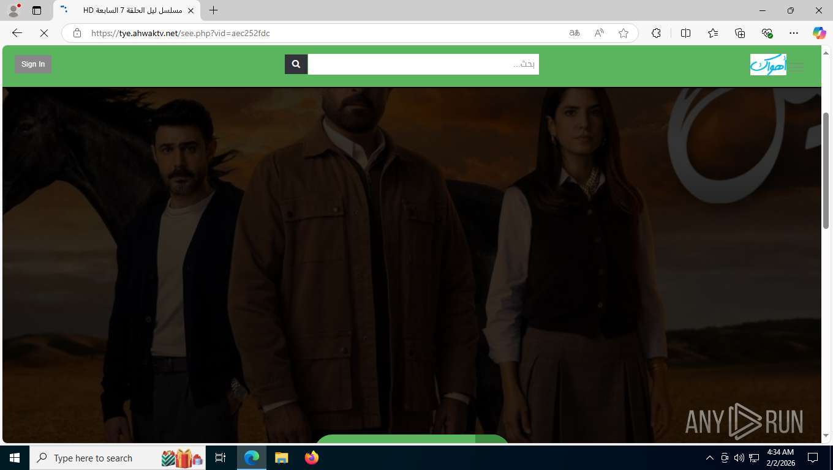
Task: Open the Edge profile icon
Action: click(13, 10)
